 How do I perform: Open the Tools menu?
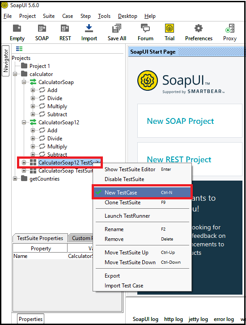click(x=104, y=16)
